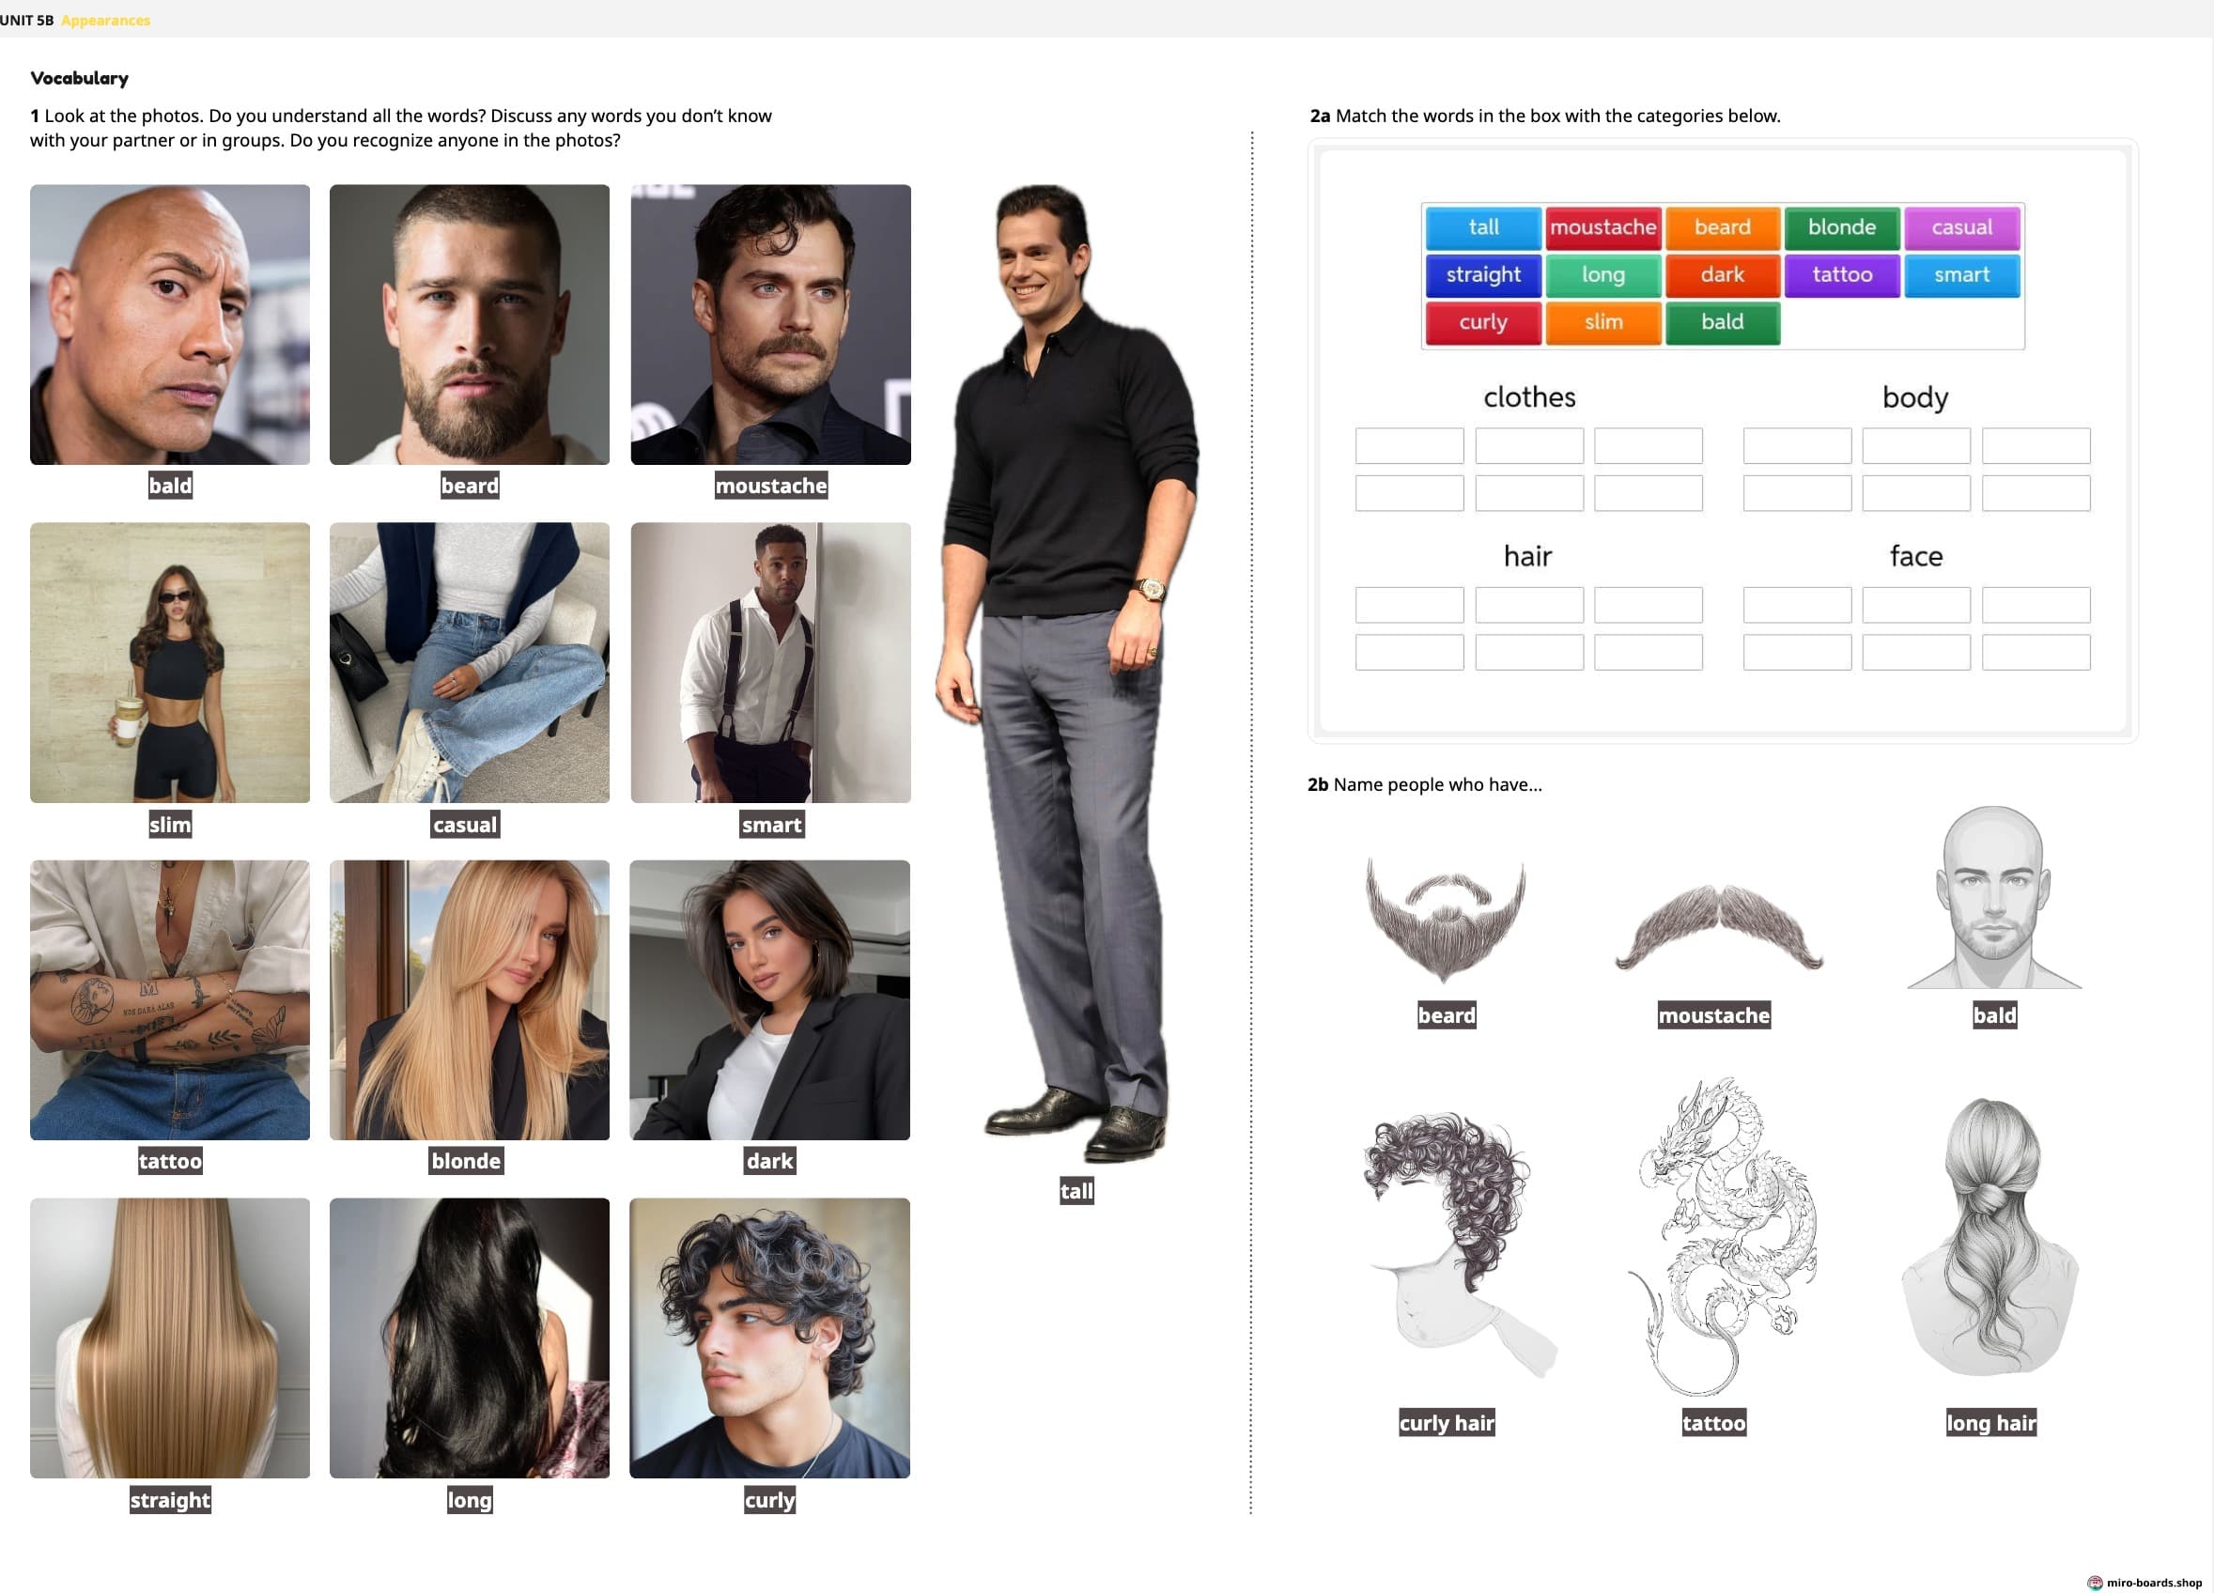2214x1593 pixels.
Task: Select the orange 'slim' word tile
Action: point(1602,322)
